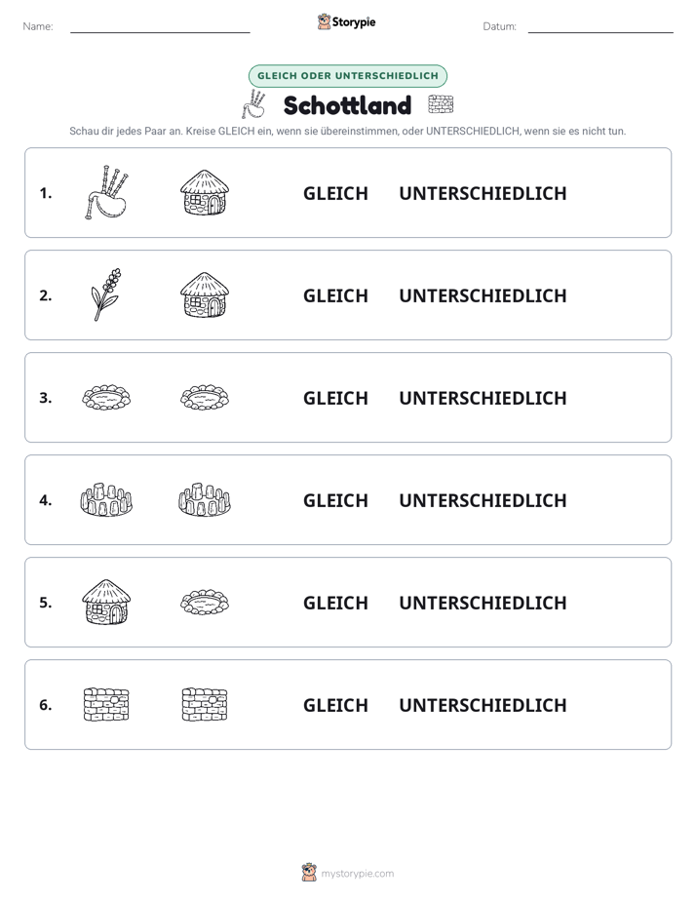Choose GLEICH for row 6

point(335,705)
